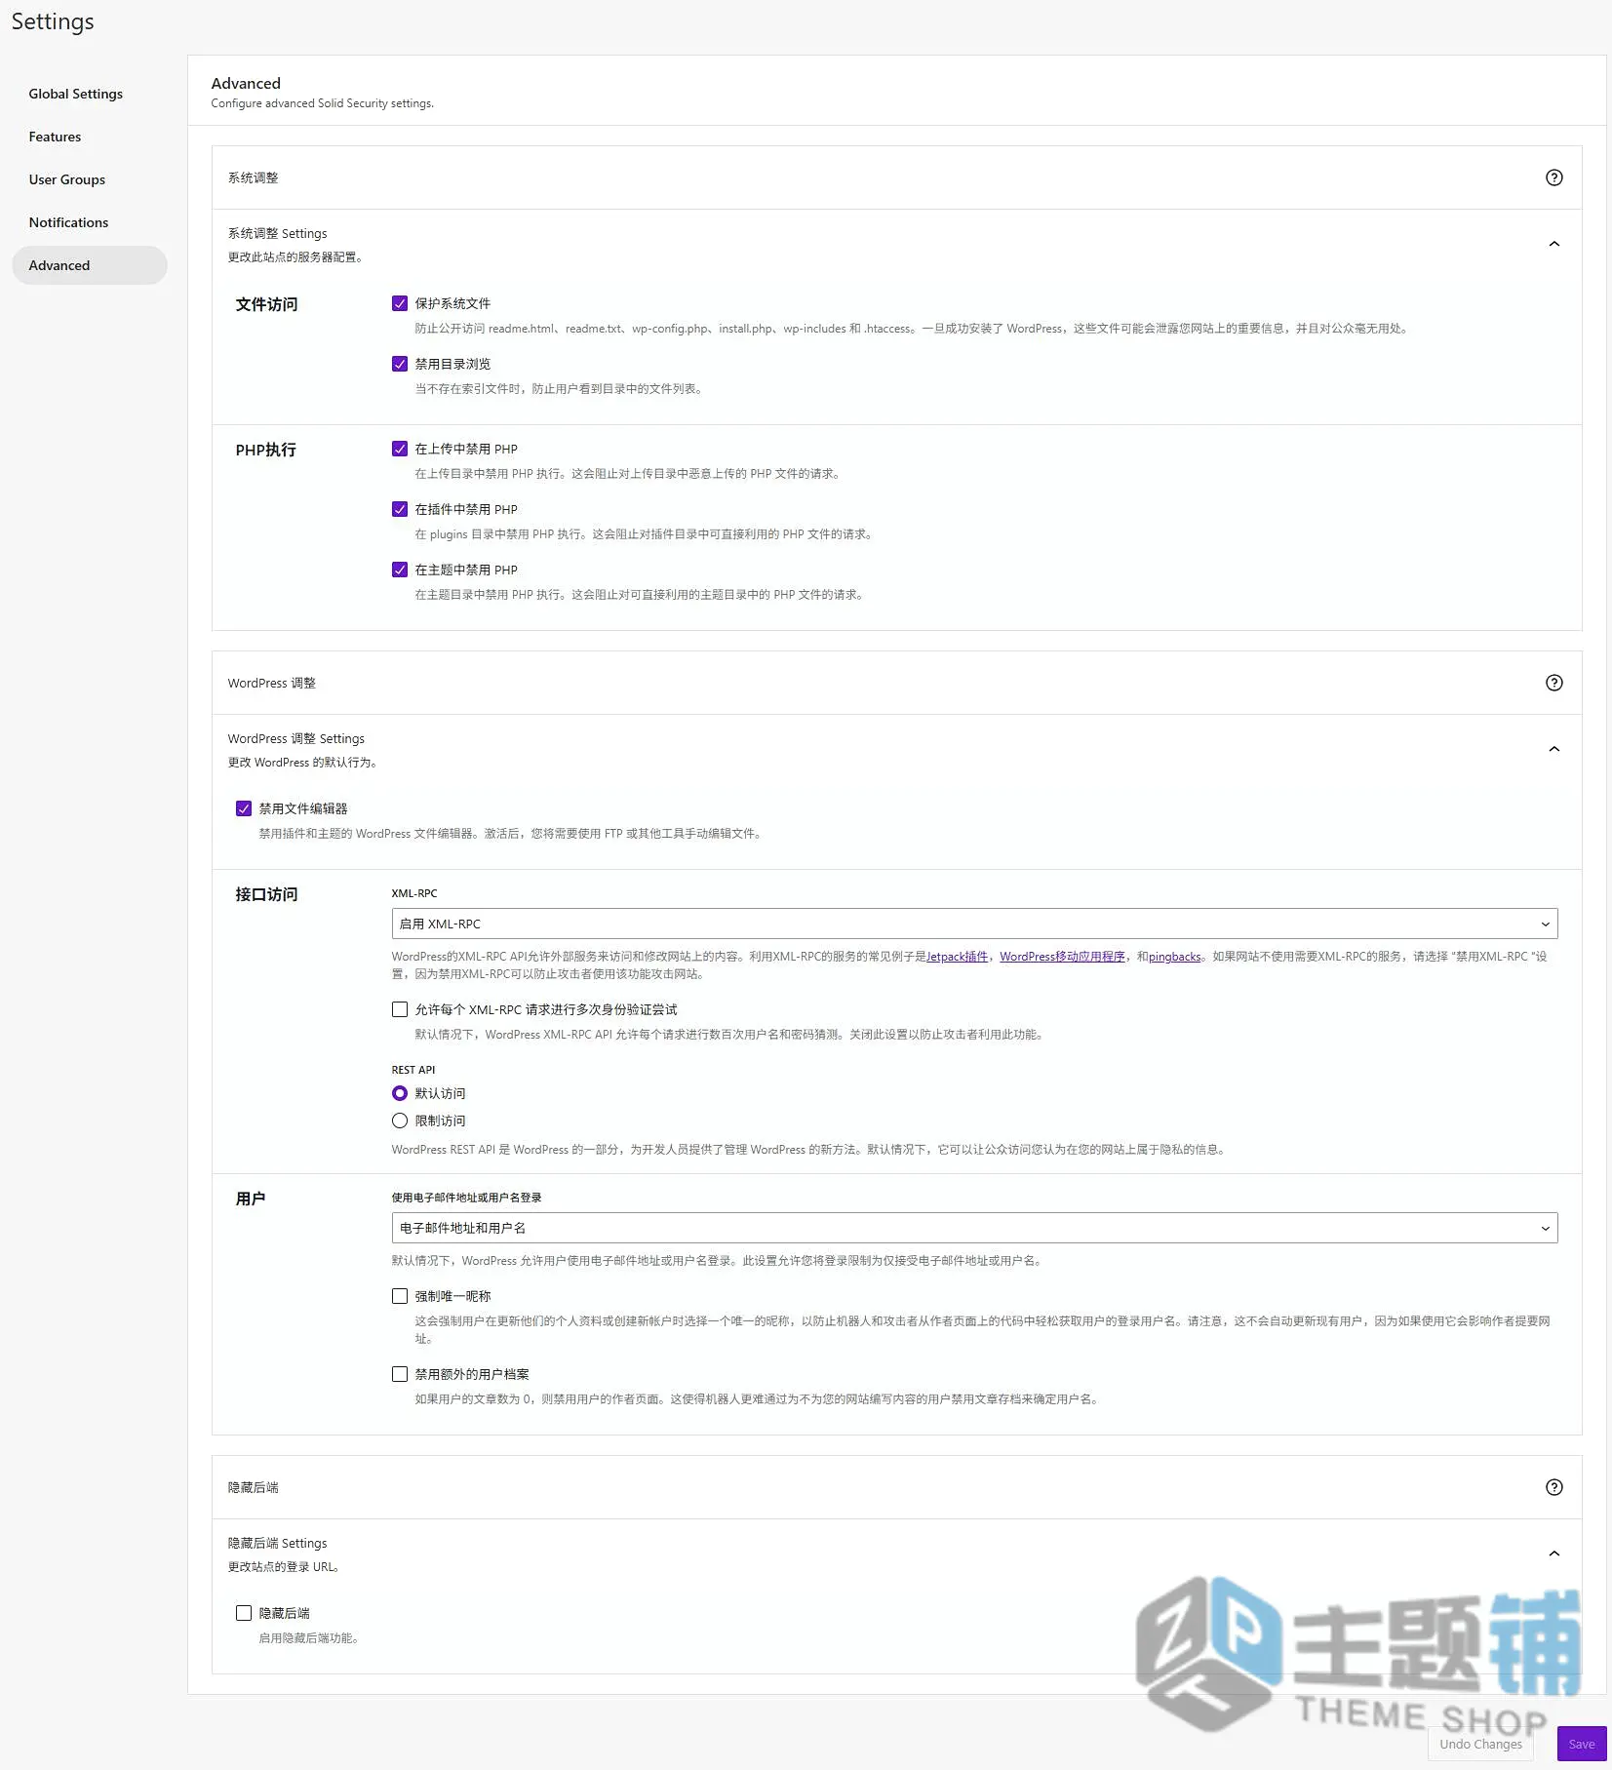1612x1770 pixels.
Task: Click the REST API label
Action: click(x=413, y=1070)
